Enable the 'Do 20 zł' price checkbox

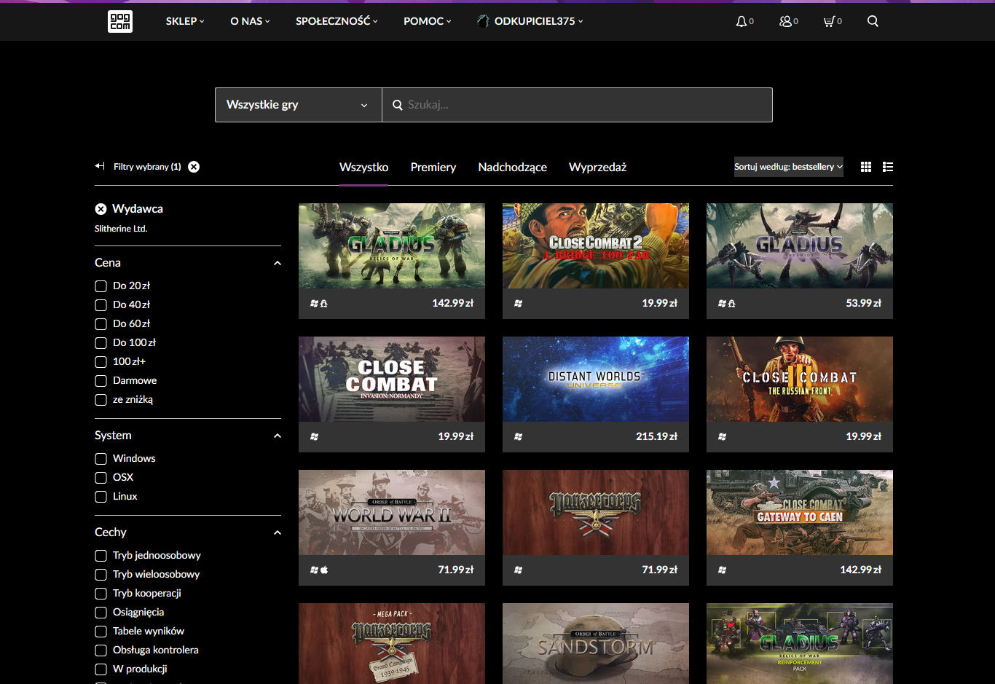(101, 286)
